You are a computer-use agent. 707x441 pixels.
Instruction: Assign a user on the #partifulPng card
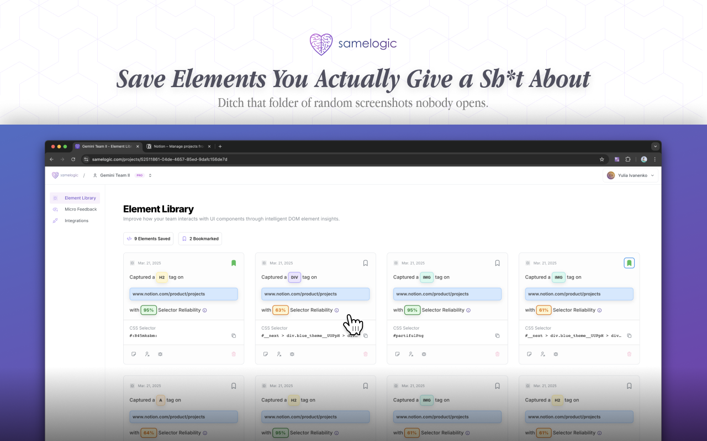click(x=410, y=354)
